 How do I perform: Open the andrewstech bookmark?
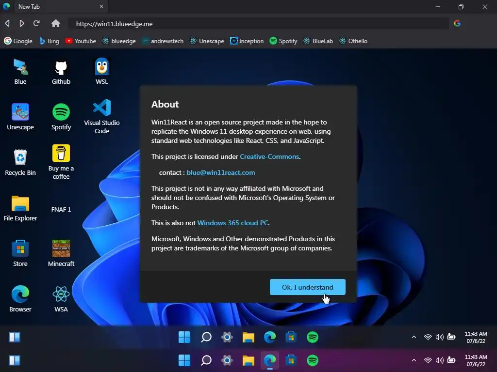click(163, 41)
